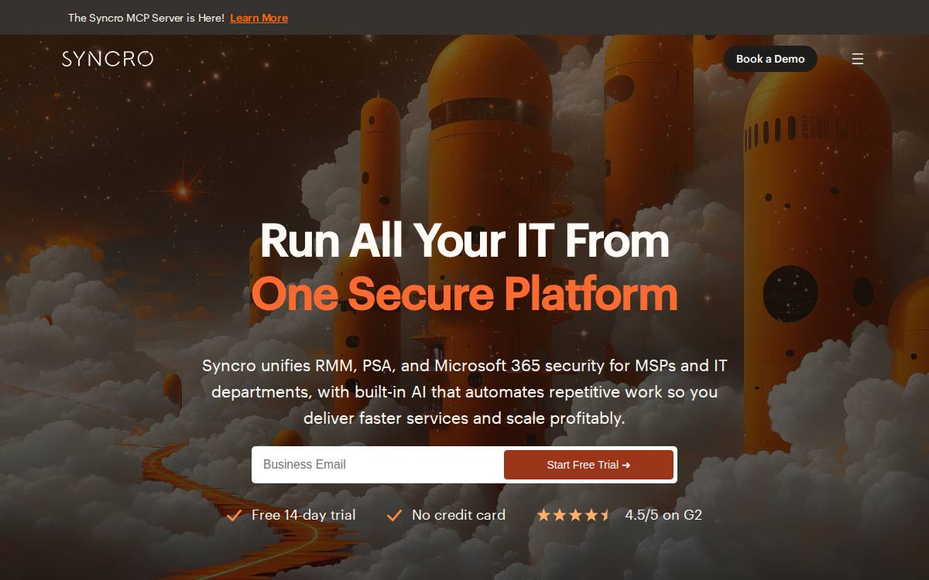Click the Start Free Trial button
Screen dimensions: 929x580
tap(588, 465)
